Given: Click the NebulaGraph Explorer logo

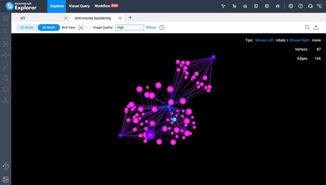Looking at the screenshot, I should point(21,6).
